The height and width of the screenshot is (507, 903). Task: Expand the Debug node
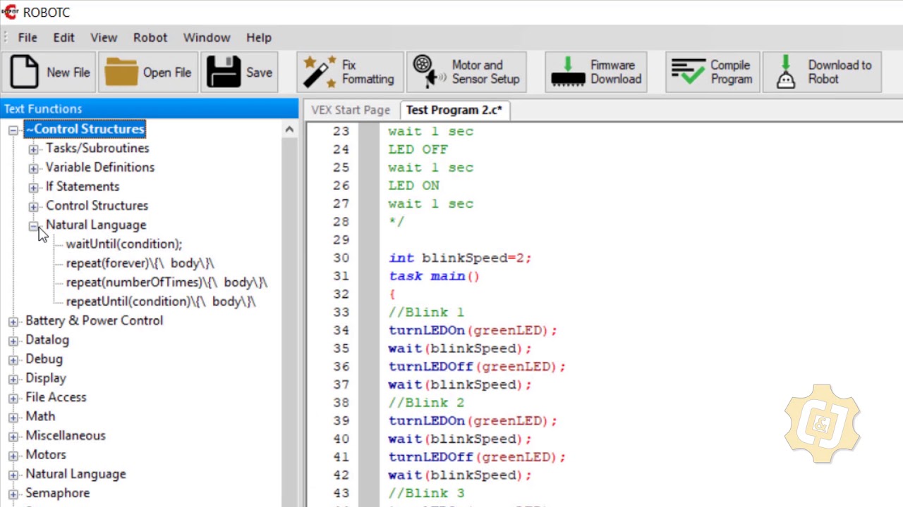(x=13, y=360)
